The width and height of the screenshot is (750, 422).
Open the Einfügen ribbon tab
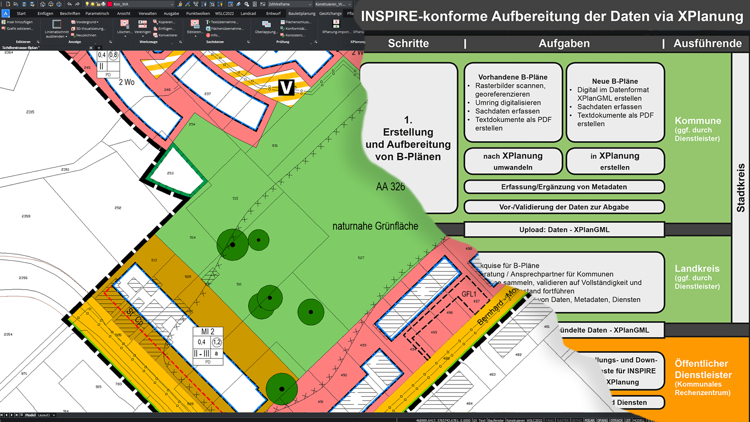pyautogui.click(x=45, y=13)
